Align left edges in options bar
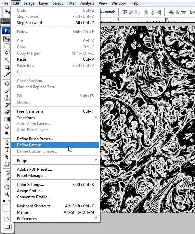Image resolution: width=195 pixels, height=234 pixels. point(147,12)
